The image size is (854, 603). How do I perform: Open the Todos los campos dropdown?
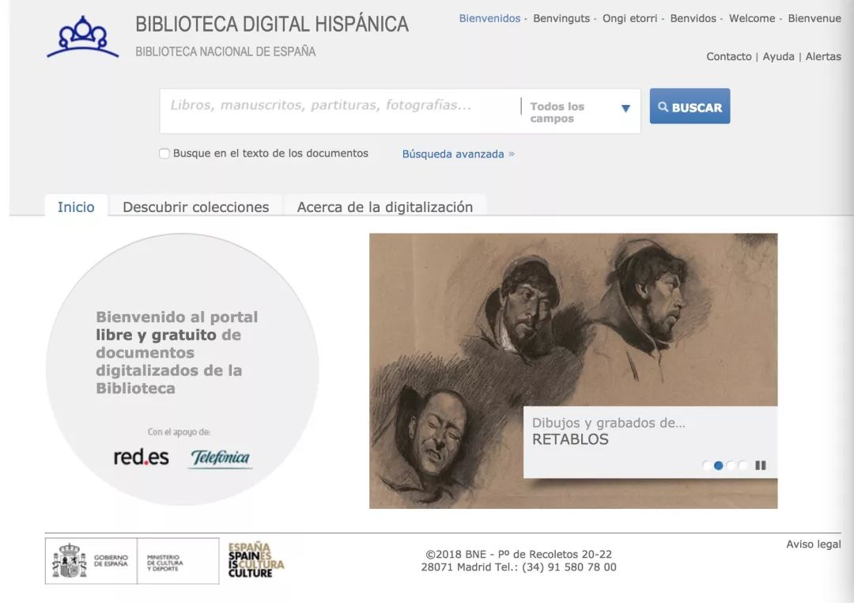pyautogui.click(x=580, y=112)
